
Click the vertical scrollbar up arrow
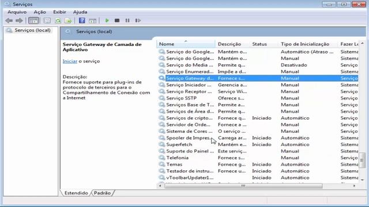point(363,44)
